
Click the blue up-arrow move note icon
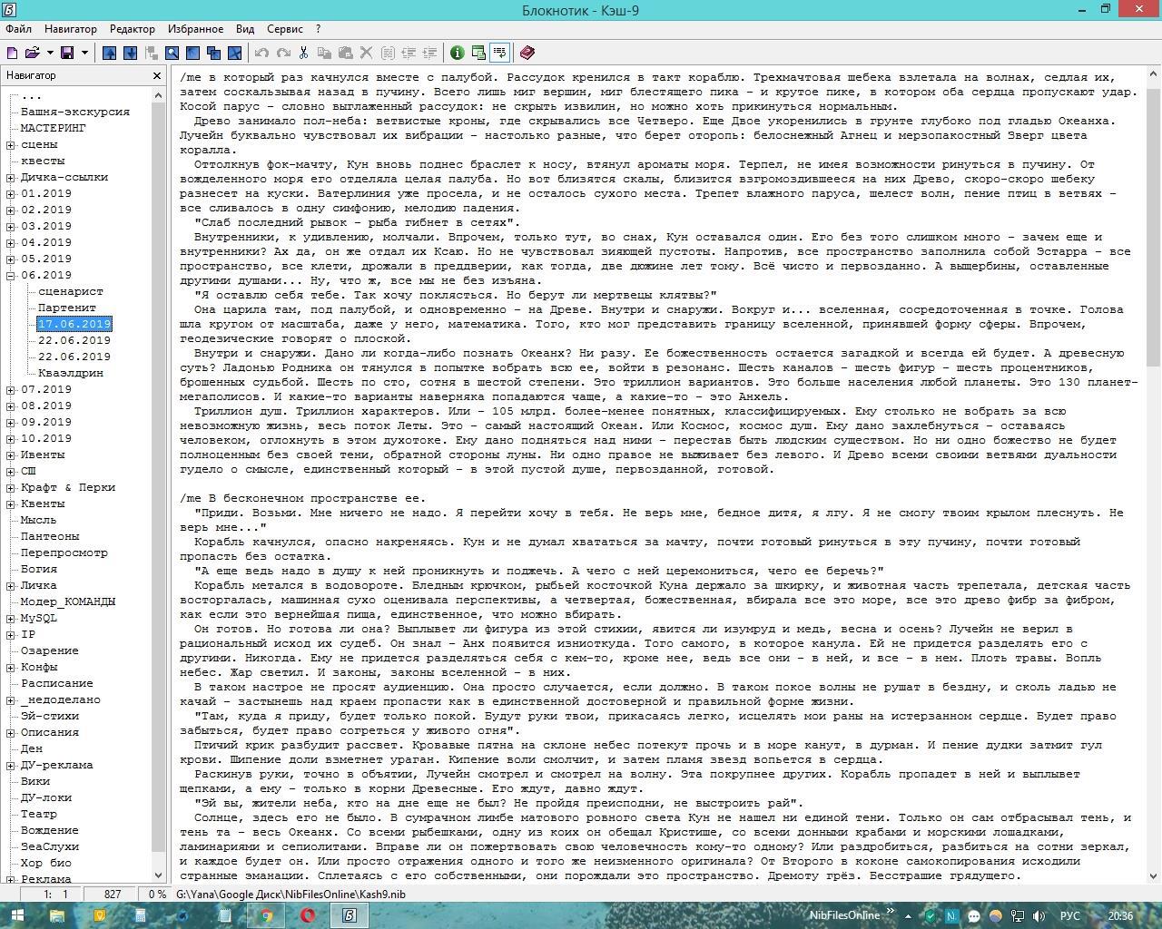pyautogui.click(x=109, y=53)
